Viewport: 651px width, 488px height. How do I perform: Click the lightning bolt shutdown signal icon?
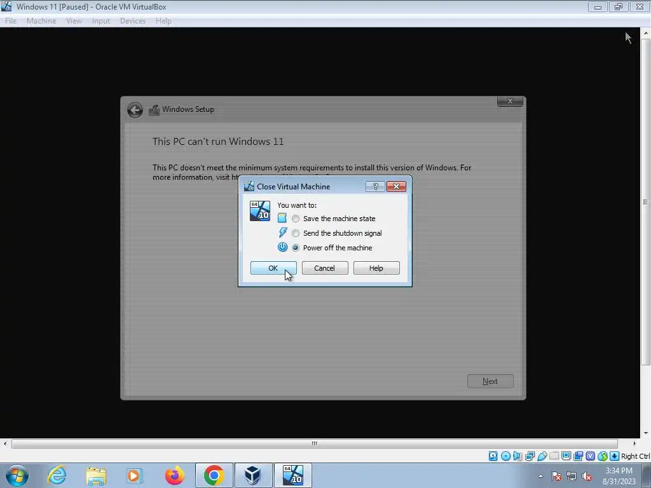click(x=283, y=233)
